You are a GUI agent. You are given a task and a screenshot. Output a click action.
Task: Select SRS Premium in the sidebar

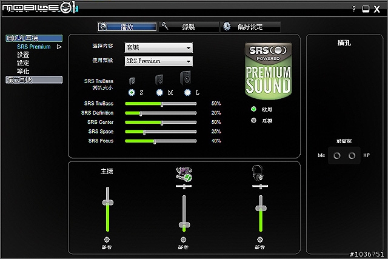[x=34, y=47]
